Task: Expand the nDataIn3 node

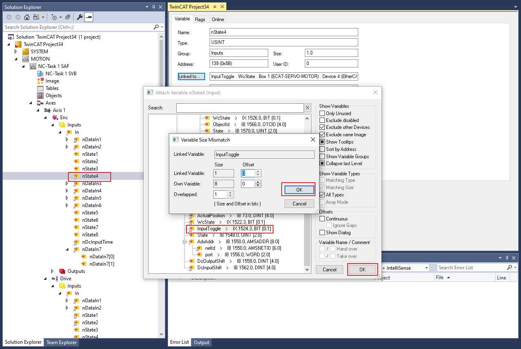Action: pyautogui.click(x=67, y=183)
